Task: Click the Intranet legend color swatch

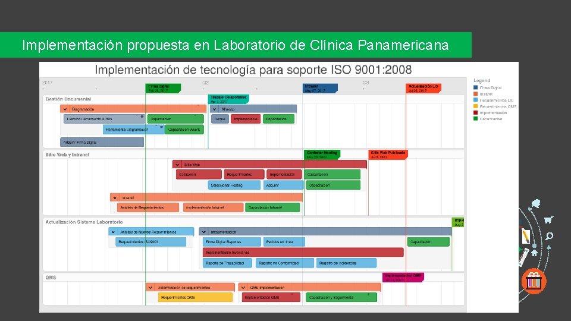Action: 475,94
